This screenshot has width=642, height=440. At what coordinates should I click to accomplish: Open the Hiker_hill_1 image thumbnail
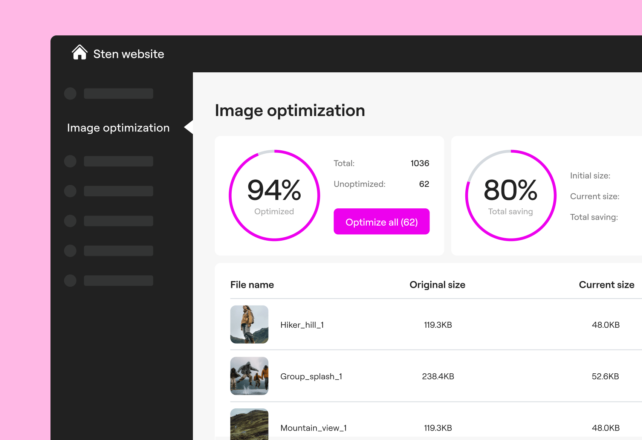[249, 324]
